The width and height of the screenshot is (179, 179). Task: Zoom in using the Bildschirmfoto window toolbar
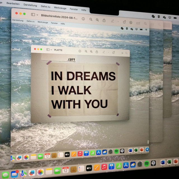[97, 20]
